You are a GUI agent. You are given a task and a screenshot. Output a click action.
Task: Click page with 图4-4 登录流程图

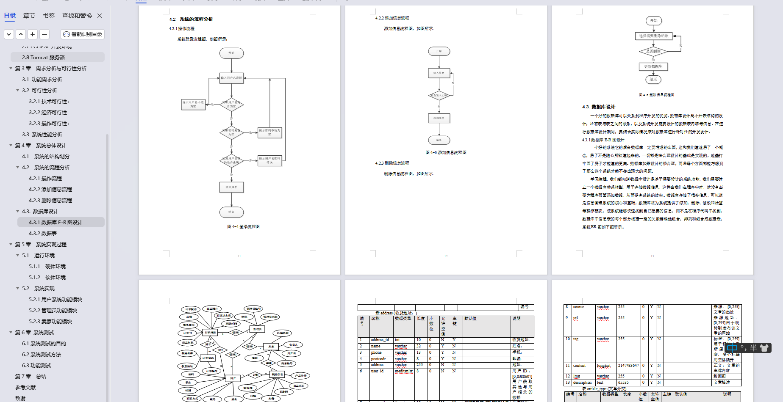[239, 140]
